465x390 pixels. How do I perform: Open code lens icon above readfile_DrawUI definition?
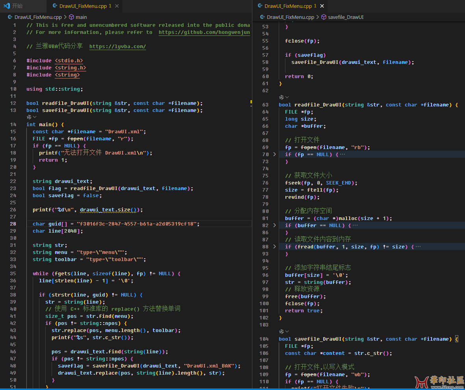click(x=281, y=97)
